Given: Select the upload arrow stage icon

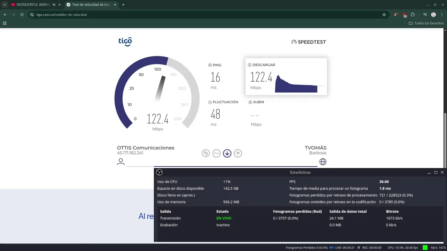Looking at the screenshot, I should (x=238, y=153).
